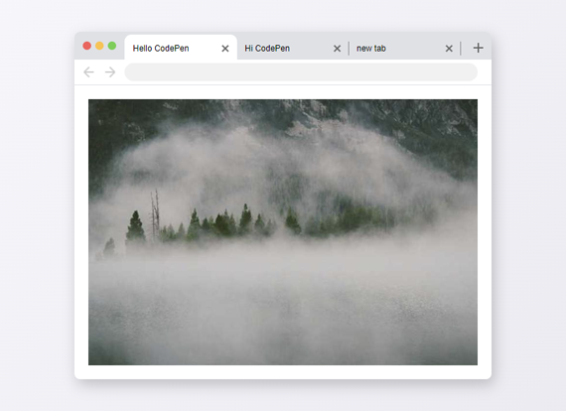Close the Hi CodePen tab
Screen dimensions: 566x411
(338, 49)
